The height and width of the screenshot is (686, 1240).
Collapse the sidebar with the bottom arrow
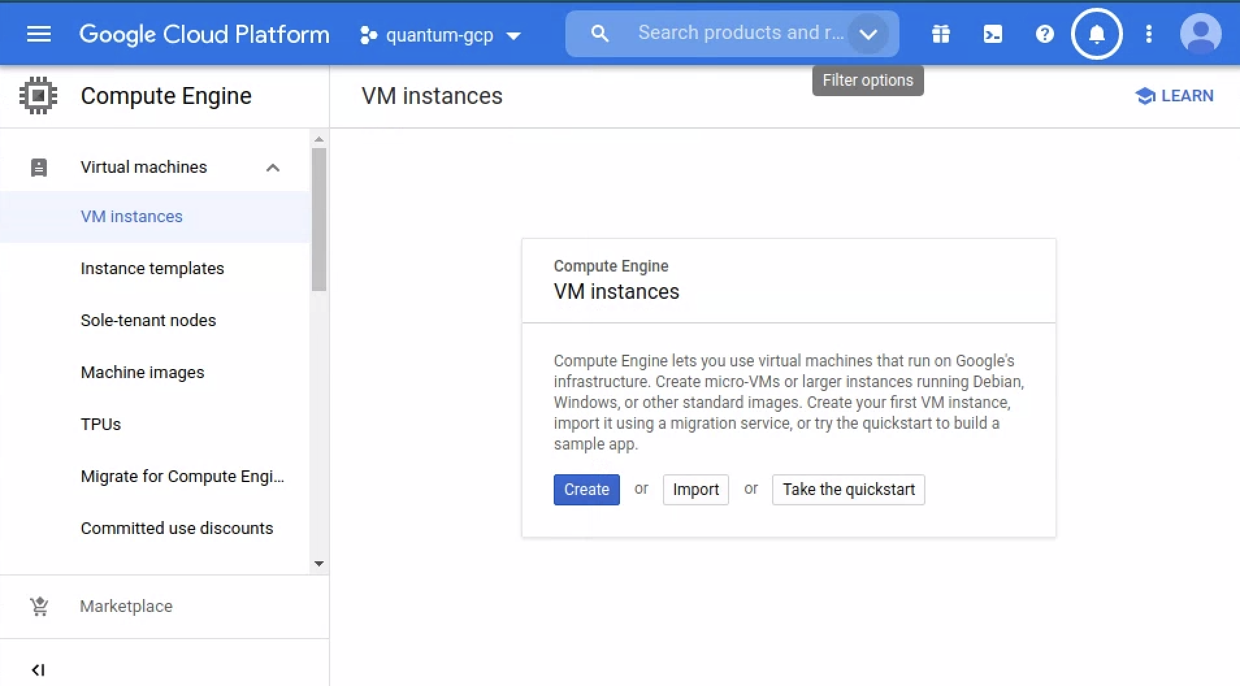[x=38, y=670]
